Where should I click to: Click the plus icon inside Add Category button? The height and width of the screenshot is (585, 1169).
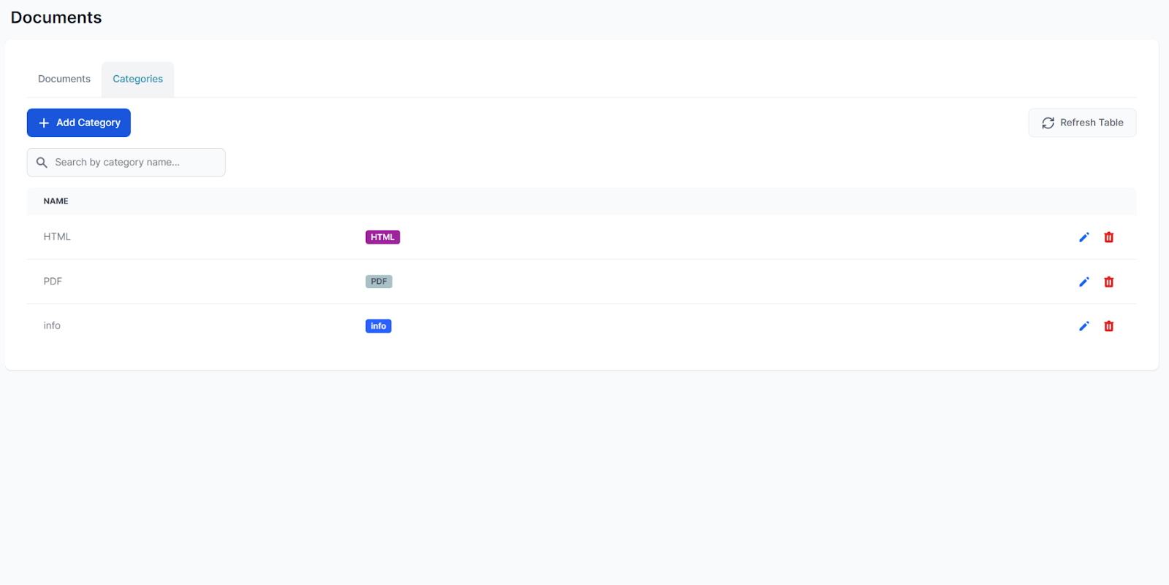[44, 123]
